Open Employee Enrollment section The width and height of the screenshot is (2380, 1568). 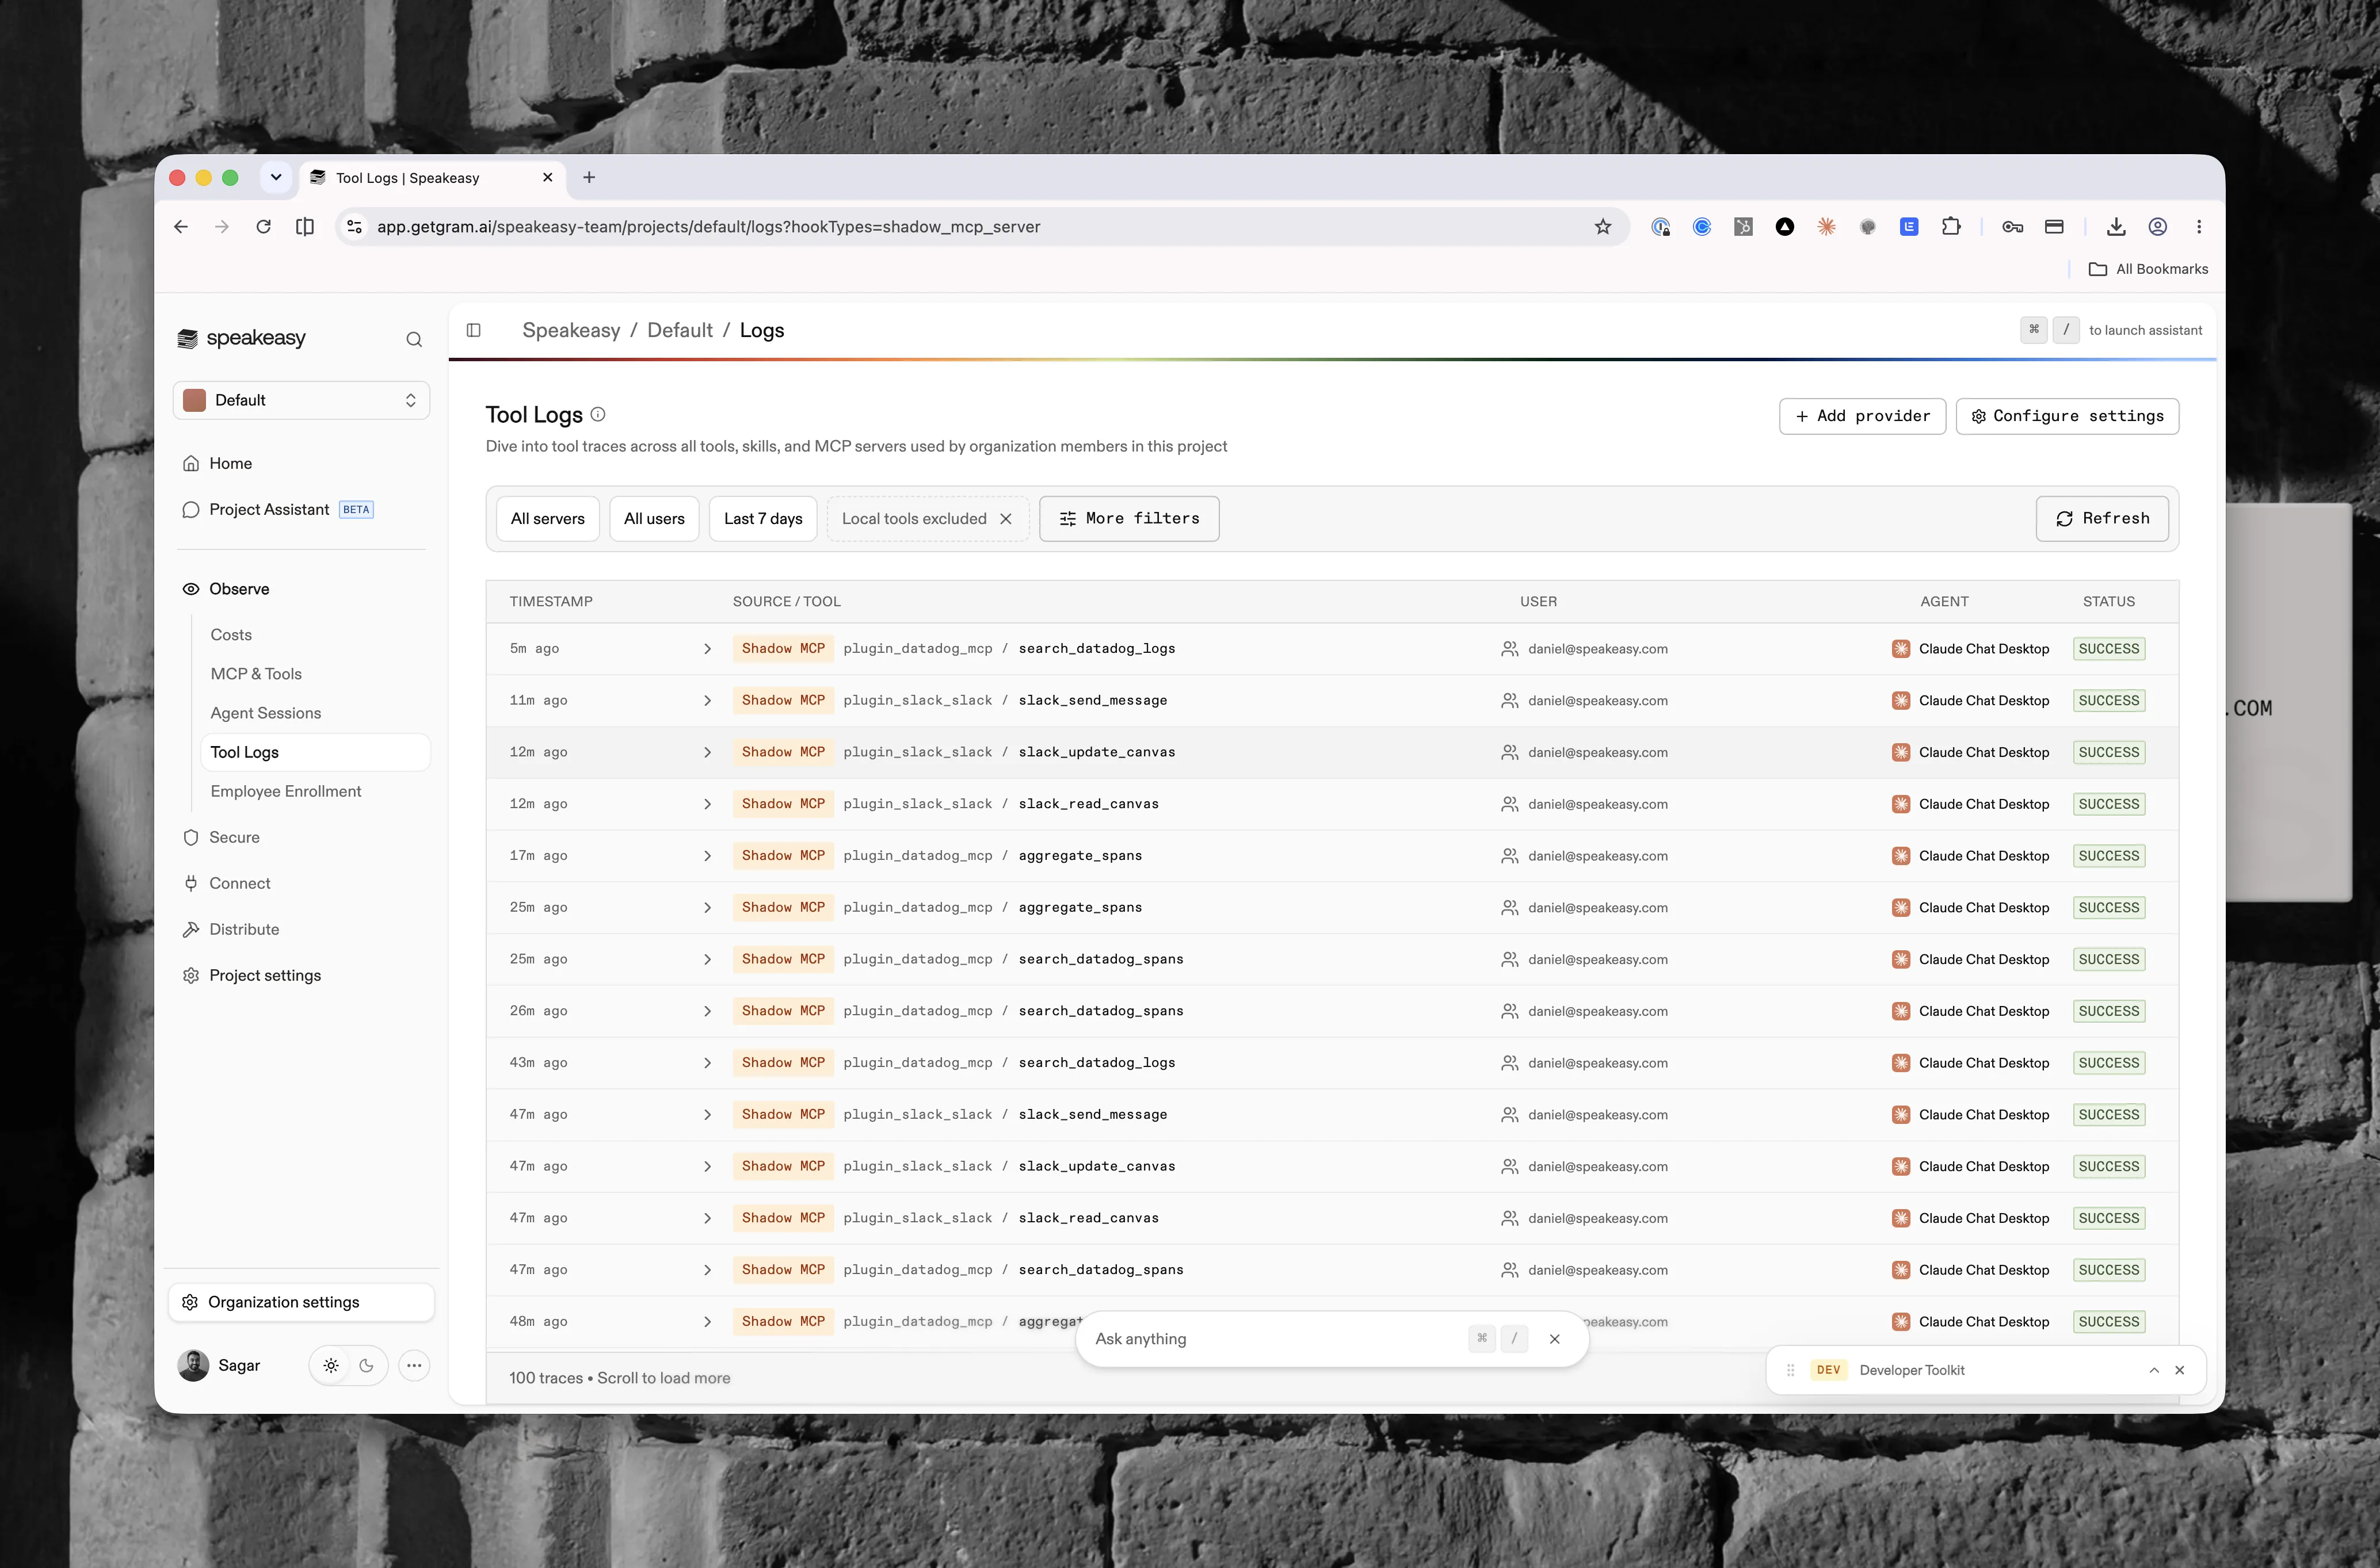[286, 791]
